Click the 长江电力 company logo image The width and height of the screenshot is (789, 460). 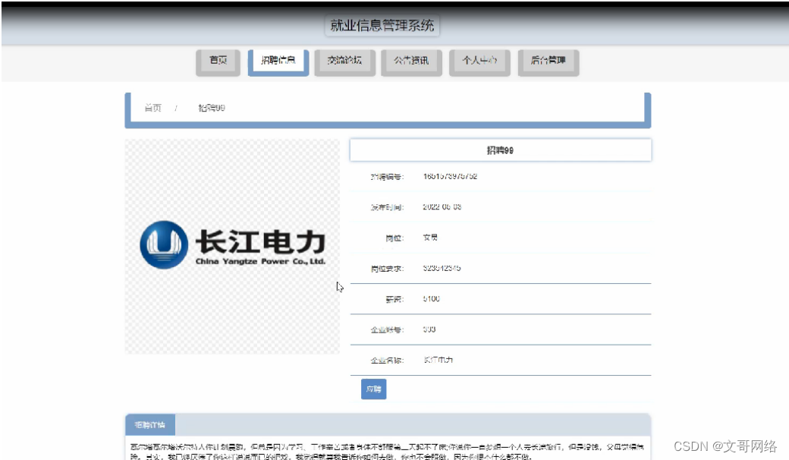click(232, 246)
